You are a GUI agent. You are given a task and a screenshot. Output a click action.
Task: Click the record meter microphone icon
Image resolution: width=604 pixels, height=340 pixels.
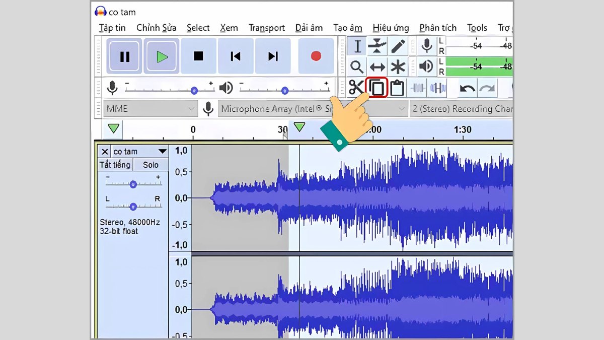tap(427, 46)
